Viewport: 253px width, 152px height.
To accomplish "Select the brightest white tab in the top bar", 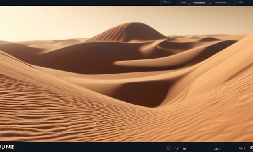I will pyautogui.click(x=199, y=3).
